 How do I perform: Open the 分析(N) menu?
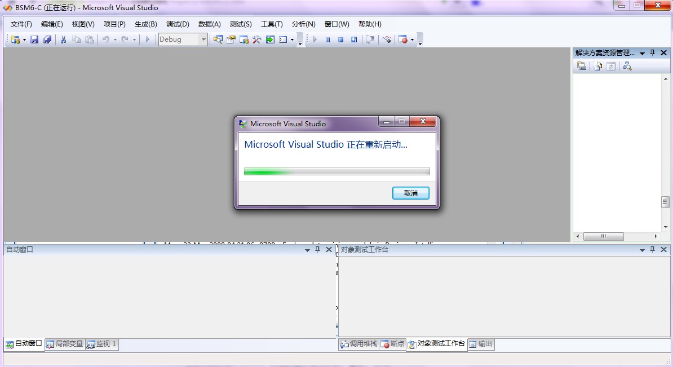303,24
